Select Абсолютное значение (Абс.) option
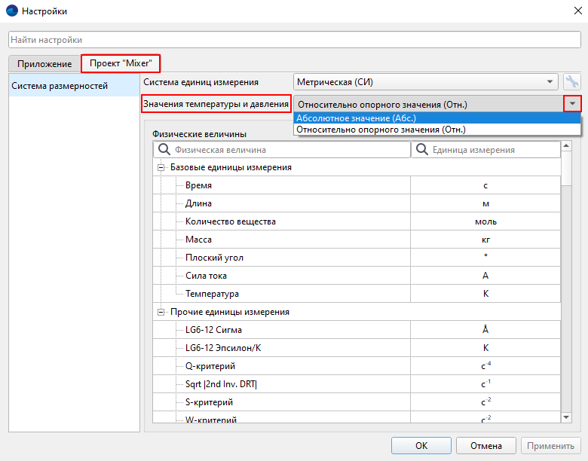 436,118
